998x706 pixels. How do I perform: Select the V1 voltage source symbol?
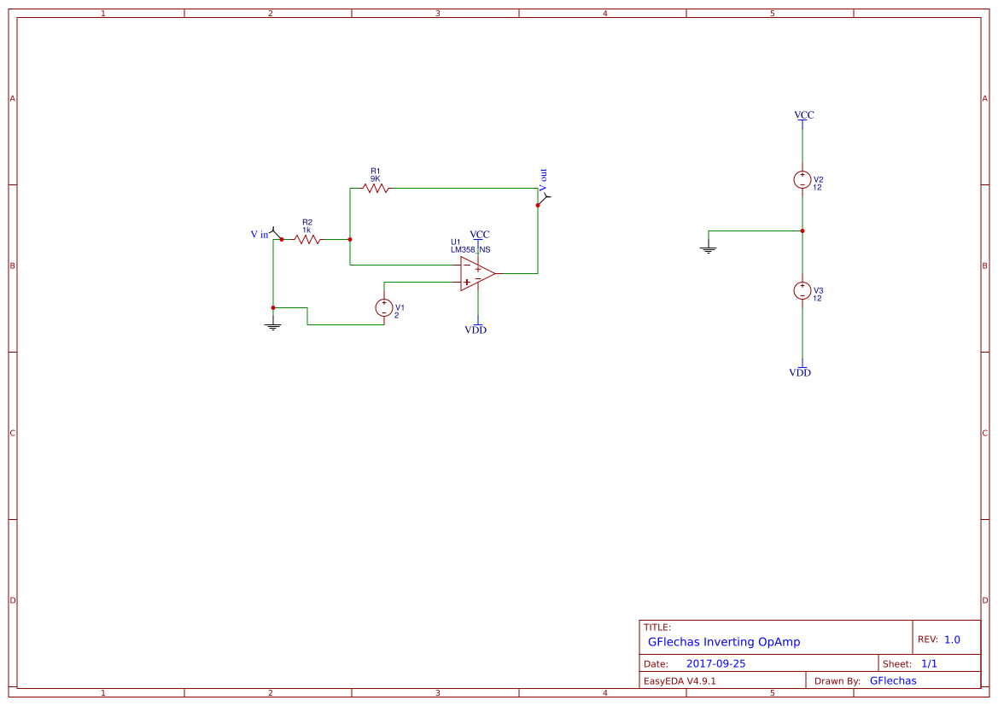384,309
